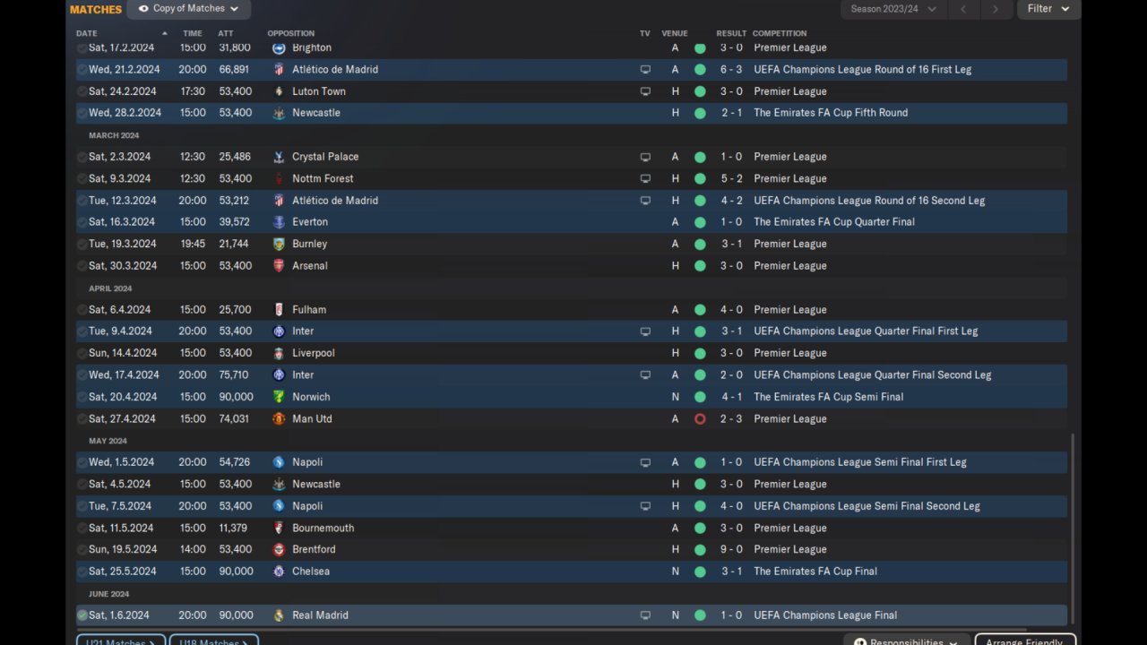Image resolution: width=1147 pixels, height=645 pixels.
Task: Expand the Season 2023/24 selector
Action: click(893, 9)
